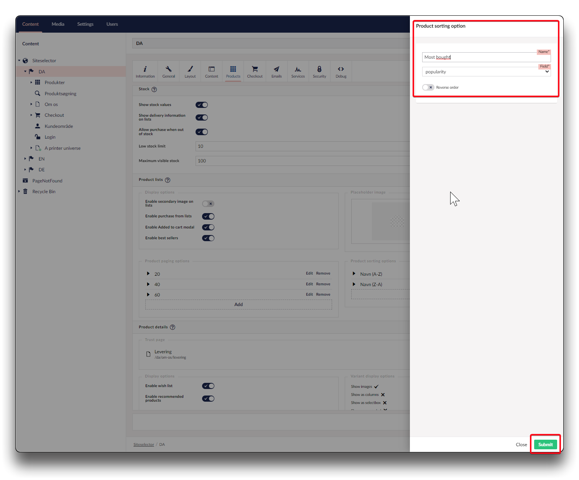The height and width of the screenshot is (480, 579).
Task: Open the General wrench tab
Action: 169,71
